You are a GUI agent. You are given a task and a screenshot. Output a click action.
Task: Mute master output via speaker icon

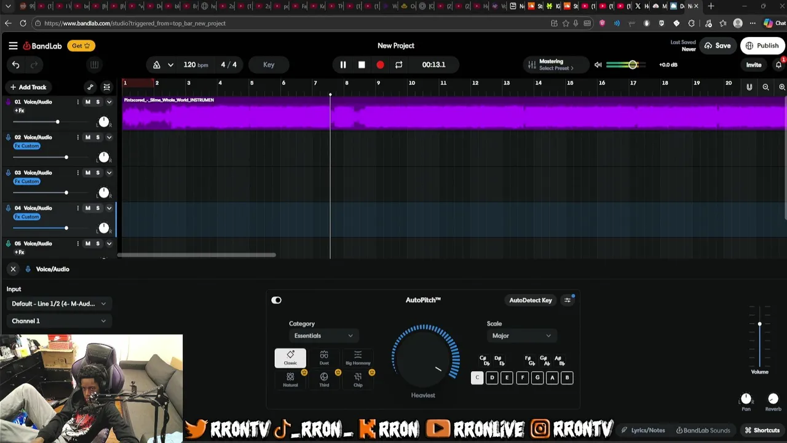[x=598, y=65]
